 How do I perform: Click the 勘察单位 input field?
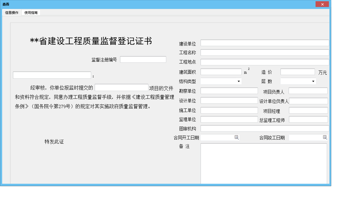229,90
